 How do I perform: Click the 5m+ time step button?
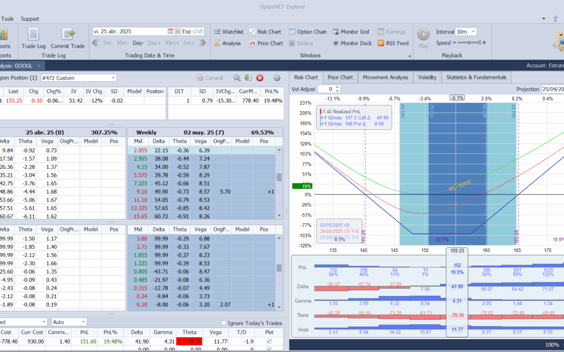(189, 43)
